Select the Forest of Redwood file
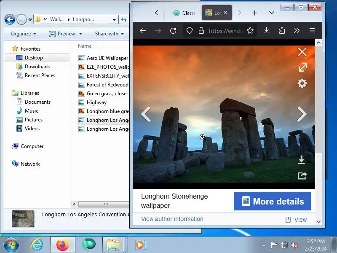The width and height of the screenshot is (337, 253). [103, 85]
